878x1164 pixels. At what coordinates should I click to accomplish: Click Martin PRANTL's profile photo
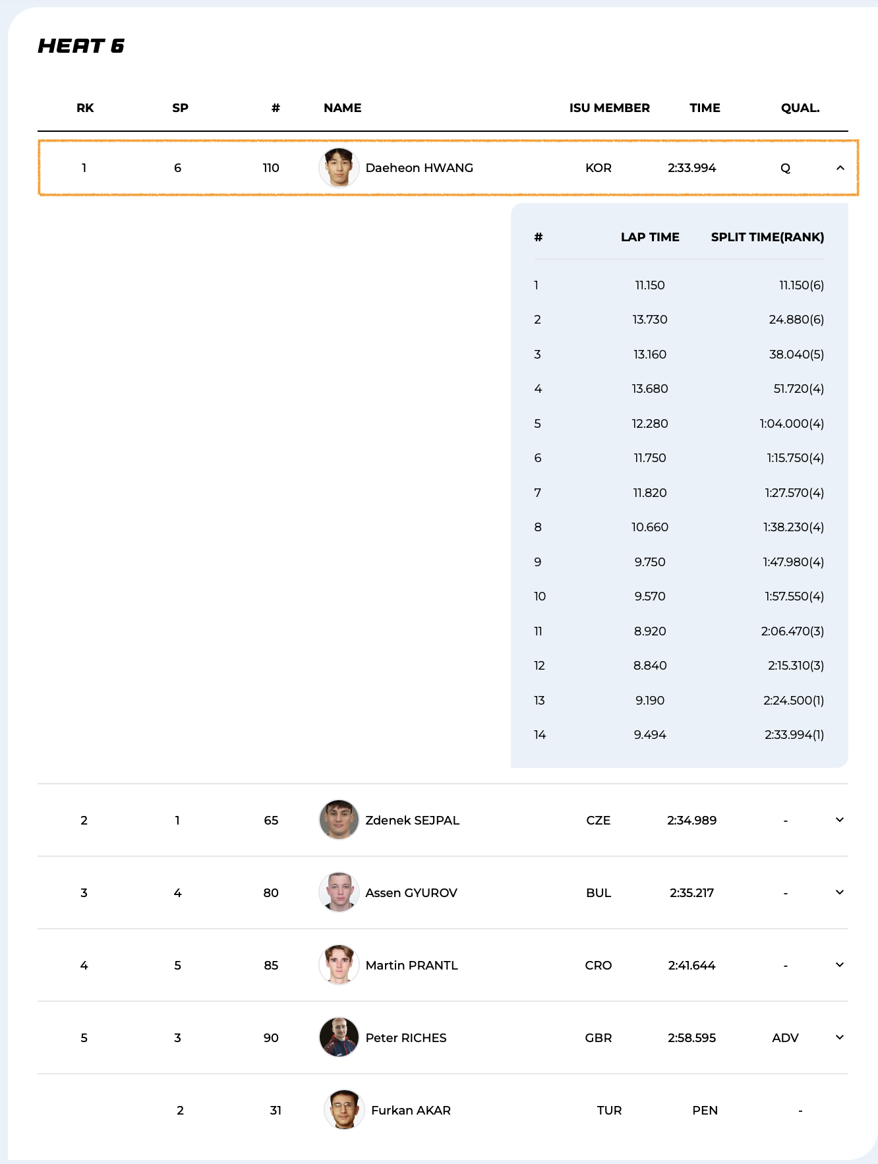(339, 965)
